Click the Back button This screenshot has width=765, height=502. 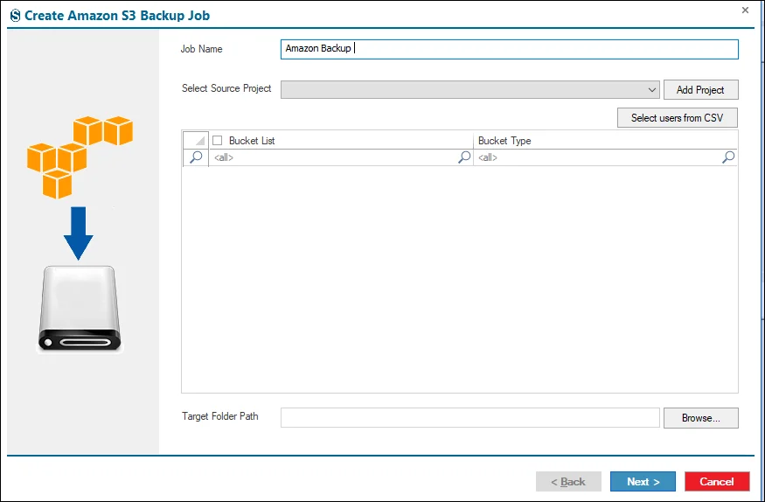[568, 482]
